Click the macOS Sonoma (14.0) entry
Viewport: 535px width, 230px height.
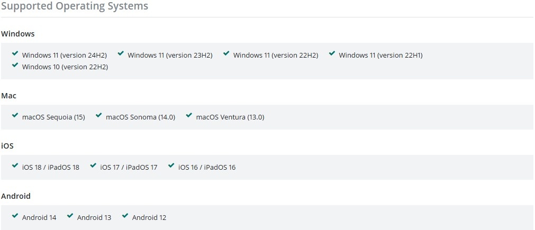click(140, 117)
